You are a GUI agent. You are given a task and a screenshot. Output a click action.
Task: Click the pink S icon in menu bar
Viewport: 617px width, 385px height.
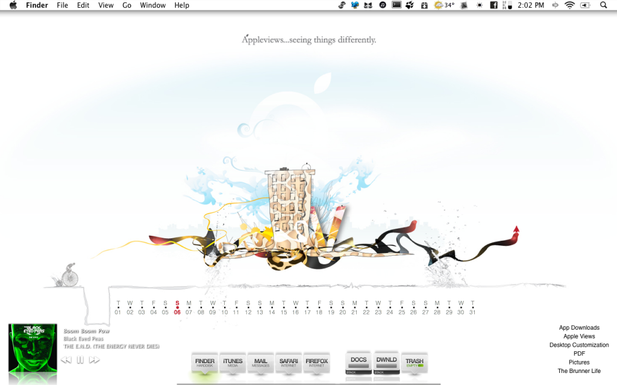pyautogui.click(x=342, y=5)
